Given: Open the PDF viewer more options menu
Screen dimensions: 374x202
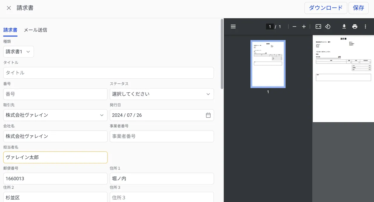Looking at the screenshot, I should (365, 27).
